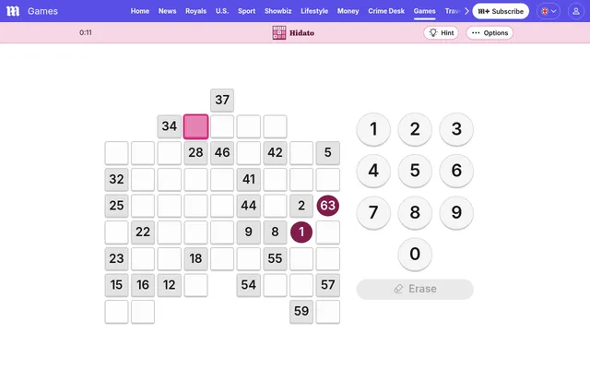This screenshot has width=590, height=369.
Task: Click the Erase button
Action: (415, 289)
